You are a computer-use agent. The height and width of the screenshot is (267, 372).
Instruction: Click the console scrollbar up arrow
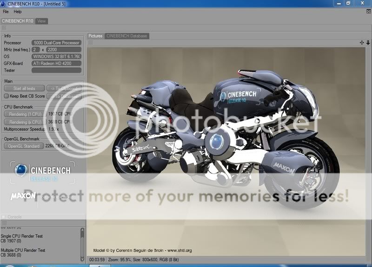coord(82,230)
